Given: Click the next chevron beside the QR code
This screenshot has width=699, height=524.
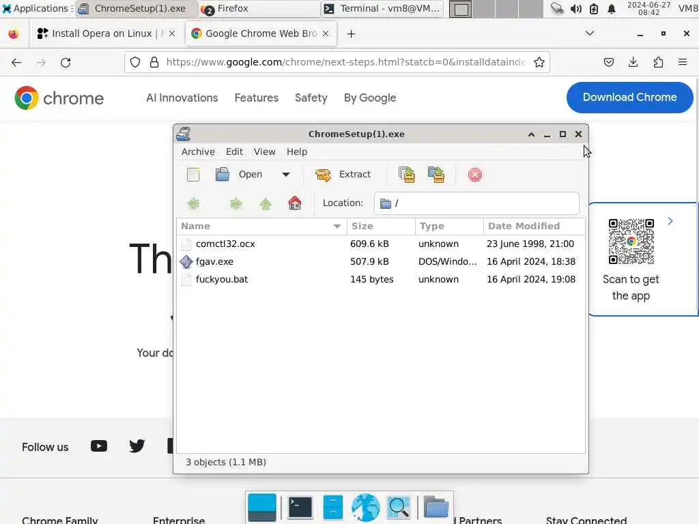Looking at the screenshot, I should [670, 222].
